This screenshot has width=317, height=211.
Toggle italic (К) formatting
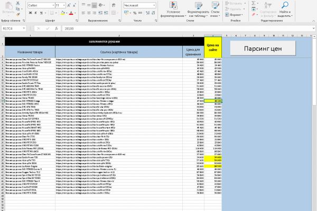coord(36,13)
